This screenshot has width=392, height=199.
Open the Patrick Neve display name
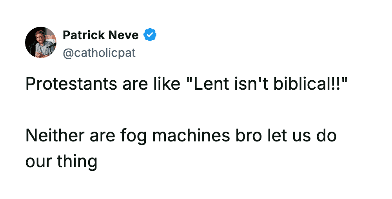click(101, 35)
